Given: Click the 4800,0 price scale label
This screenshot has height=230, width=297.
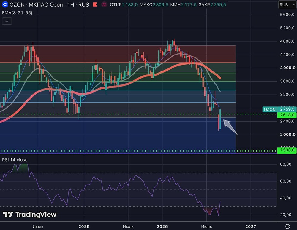Looking at the screenshot, I should pos(287,41).
